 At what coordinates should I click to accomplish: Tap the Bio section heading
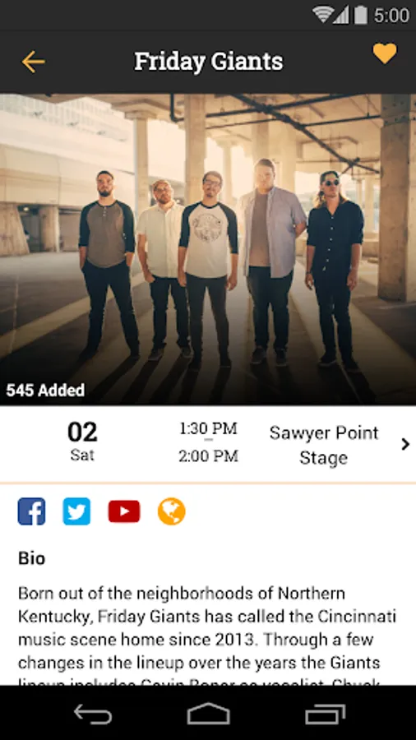coord(31,557)
